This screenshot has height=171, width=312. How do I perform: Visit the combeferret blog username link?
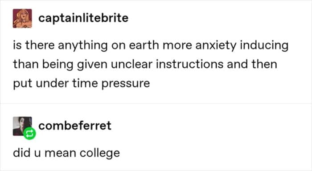pyautogui.click(x=75, y=126)
